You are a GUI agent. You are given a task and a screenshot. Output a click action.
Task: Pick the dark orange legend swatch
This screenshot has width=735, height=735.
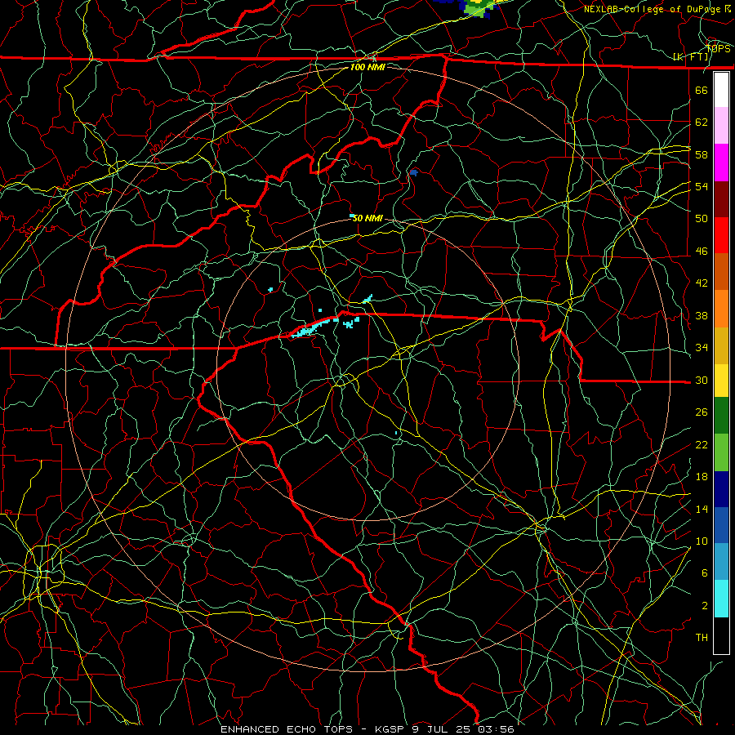pyautogui.click(x=721, y=272)
